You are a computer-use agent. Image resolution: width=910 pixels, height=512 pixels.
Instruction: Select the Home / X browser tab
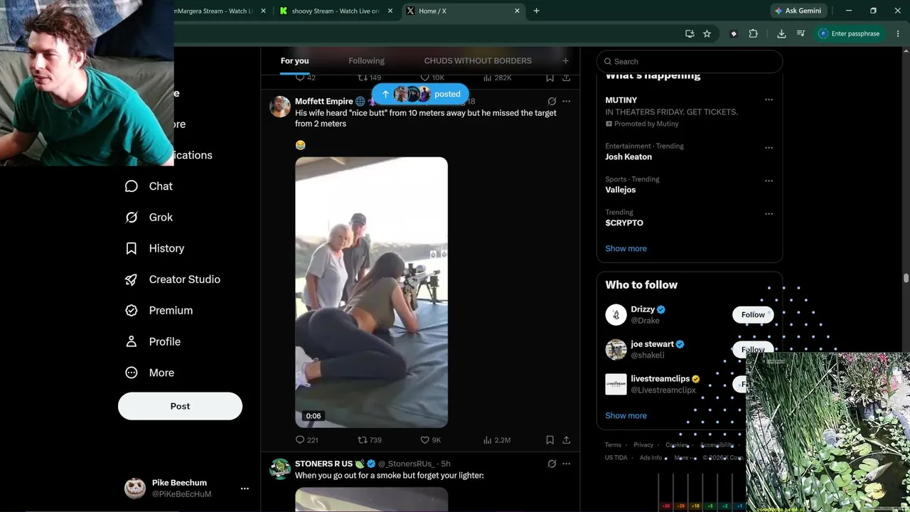[x=463, y=11]
